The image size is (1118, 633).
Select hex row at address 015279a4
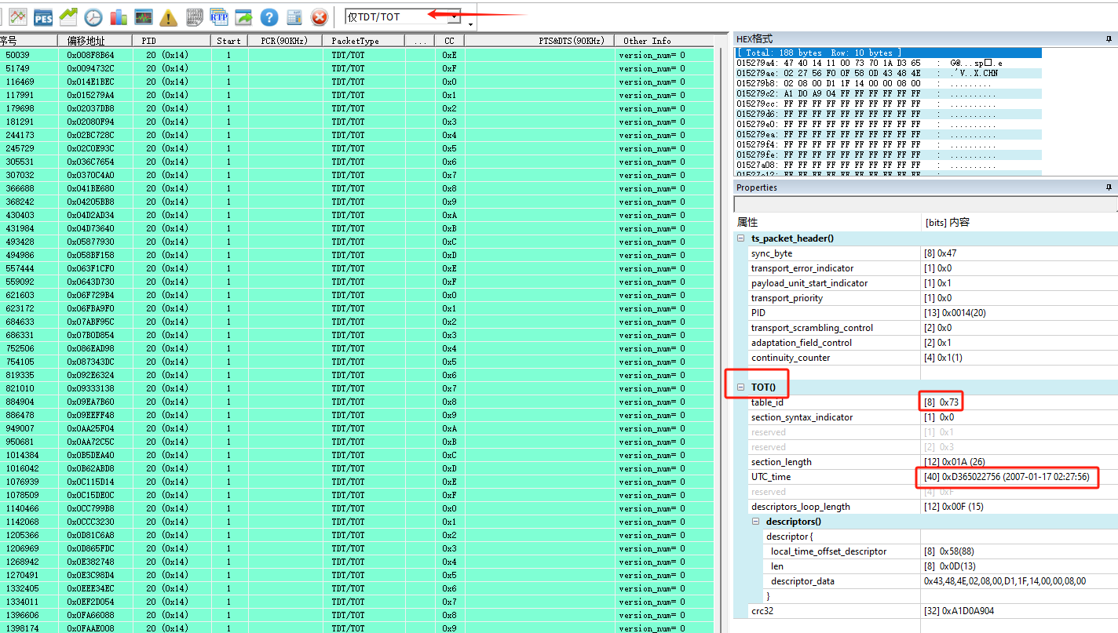coord(889,63)
